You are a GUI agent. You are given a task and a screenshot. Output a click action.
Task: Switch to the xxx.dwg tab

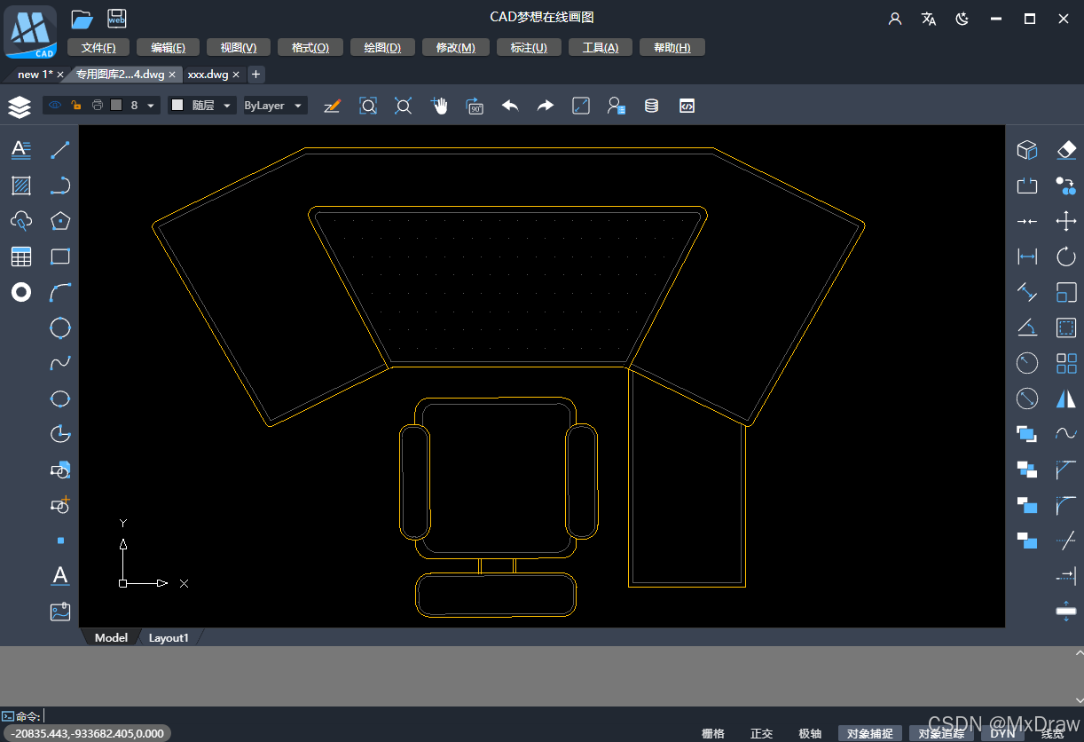pos(208,75)
